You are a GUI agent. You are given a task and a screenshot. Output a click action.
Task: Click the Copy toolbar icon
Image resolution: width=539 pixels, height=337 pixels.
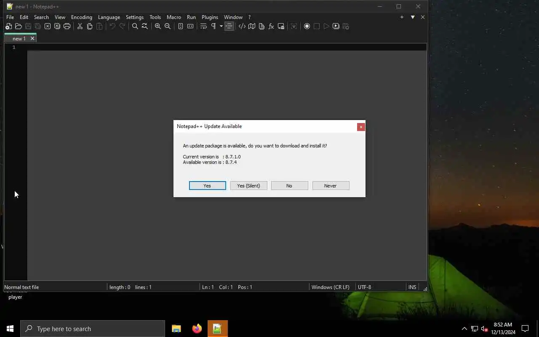coord(89,26)
